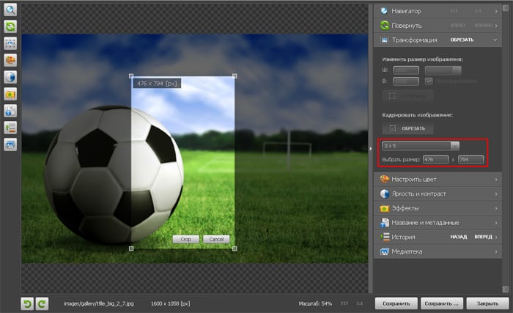Open the 3 x 5 aspect ratio dropdown
Viewport: 513px width, 313px height.
point(421,146)
